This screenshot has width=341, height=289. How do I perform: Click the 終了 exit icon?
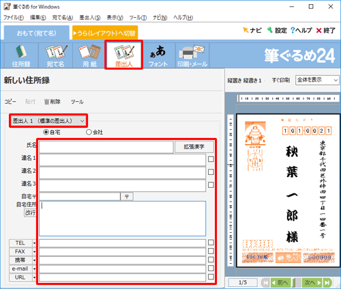326,30
